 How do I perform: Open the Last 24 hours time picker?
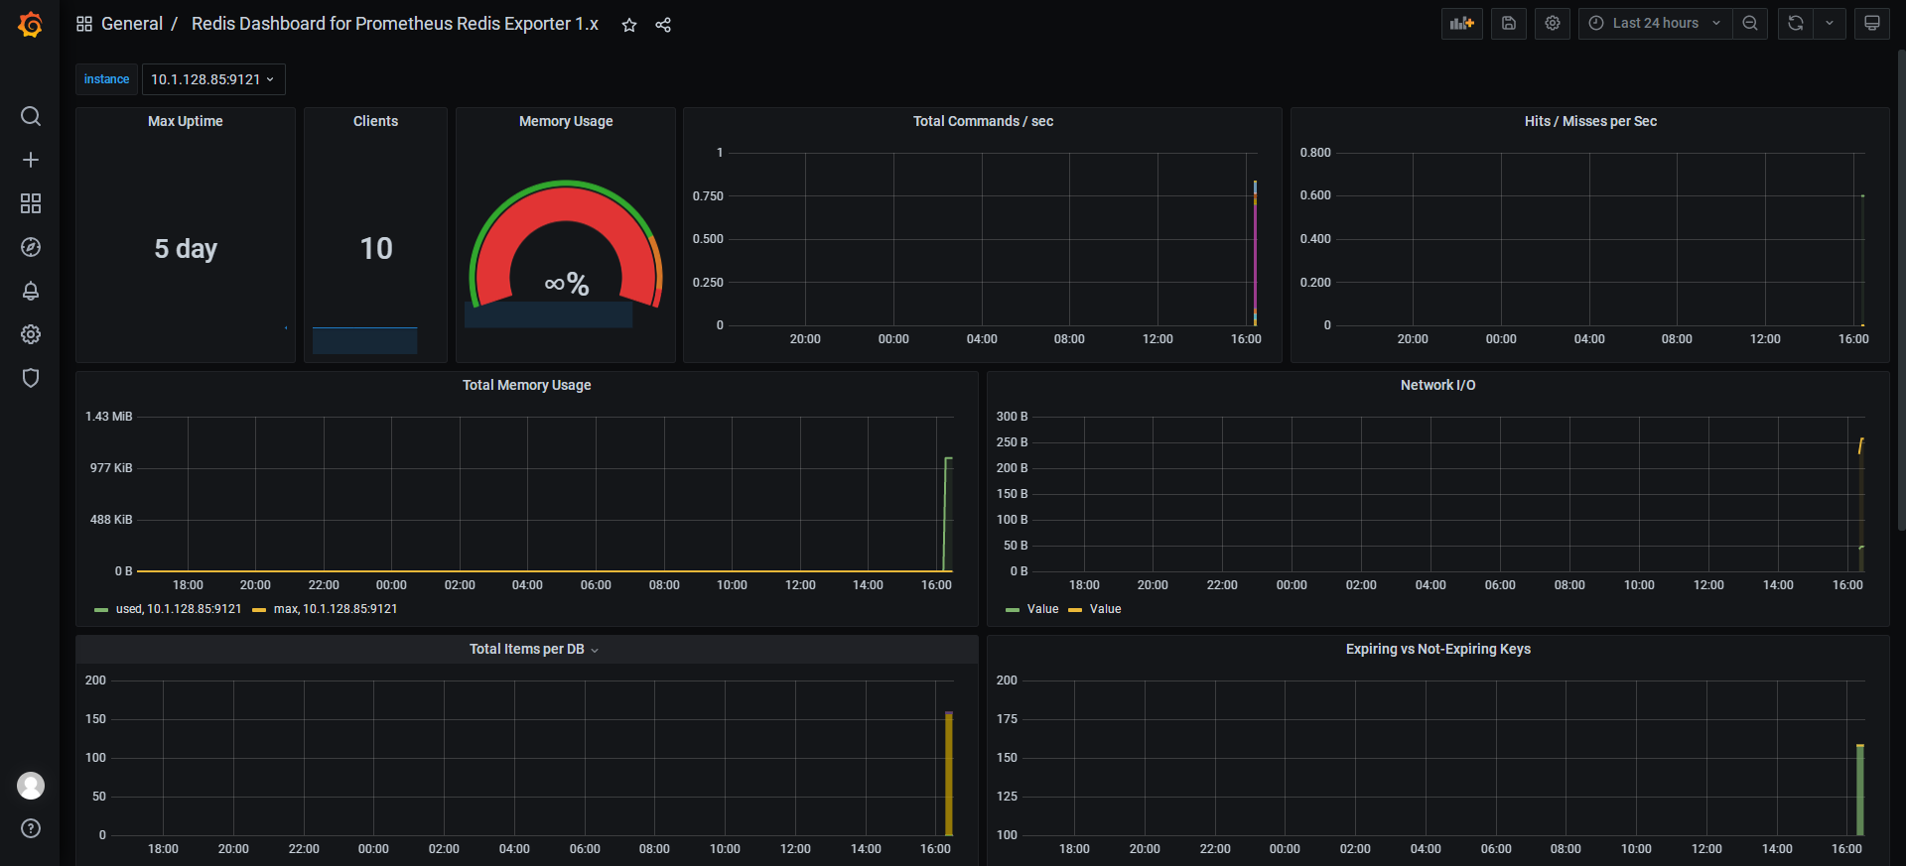(1655, 24)
